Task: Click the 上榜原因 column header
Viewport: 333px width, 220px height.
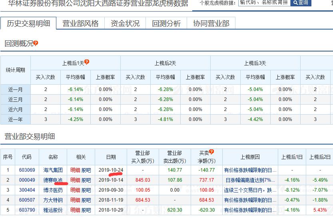Action: coord(250,157)
